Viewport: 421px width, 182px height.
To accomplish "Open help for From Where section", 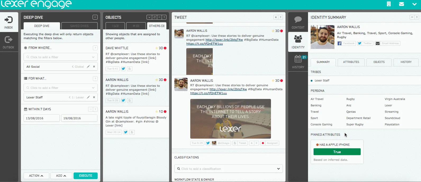I will 95,48.
